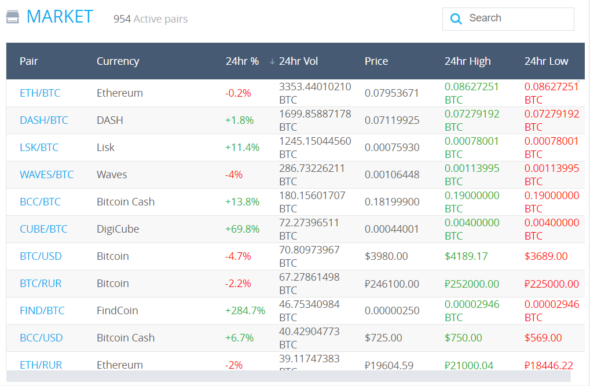
Task: Click the 24hr Vol sort arrow
Action: 272,61
